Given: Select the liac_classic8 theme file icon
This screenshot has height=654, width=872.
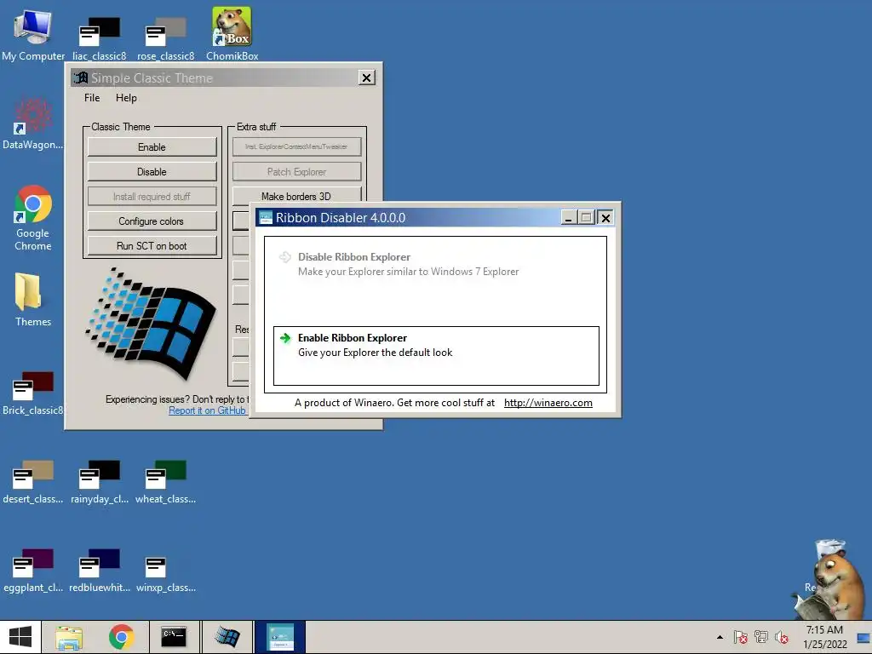Looking at the screenshot, I should (x=99, y=37).
